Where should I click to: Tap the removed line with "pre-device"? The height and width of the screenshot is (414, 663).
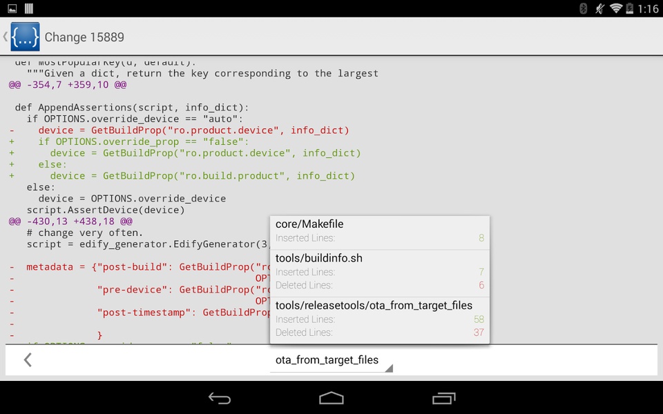140,290
